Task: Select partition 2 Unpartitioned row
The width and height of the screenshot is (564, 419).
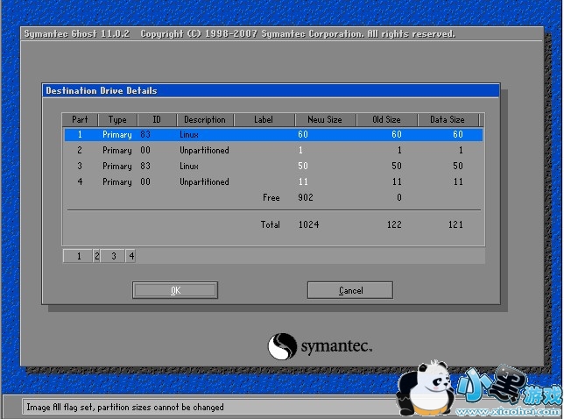Action: tap(272, 151)
